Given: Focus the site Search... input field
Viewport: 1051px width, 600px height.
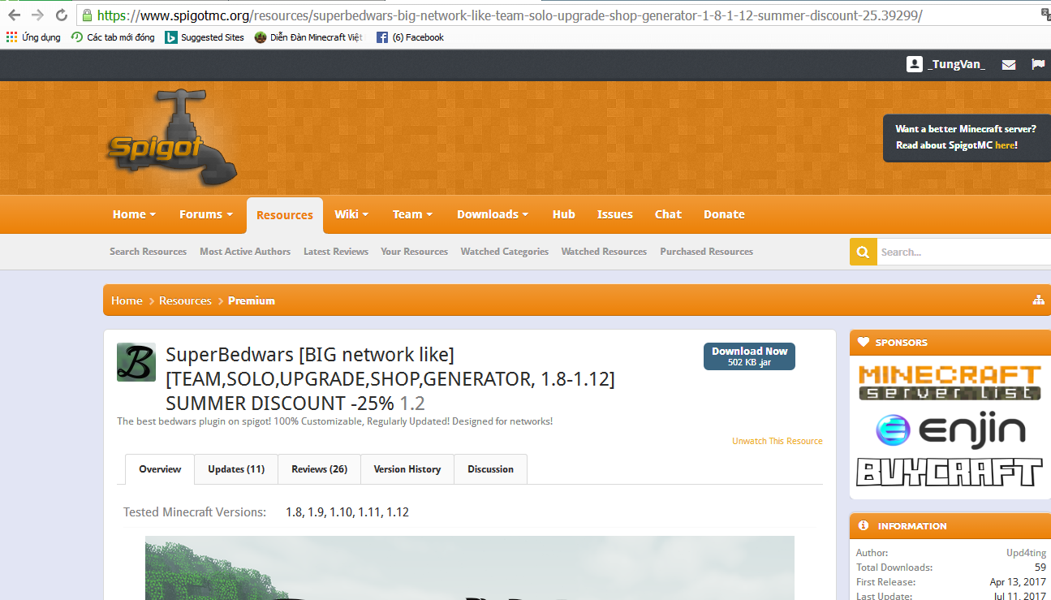Looking at the screenshot, I should pyautogui.click(x=963, y=252).
